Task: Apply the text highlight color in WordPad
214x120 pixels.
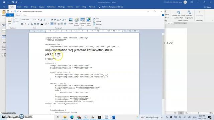Action: point(46,24)
